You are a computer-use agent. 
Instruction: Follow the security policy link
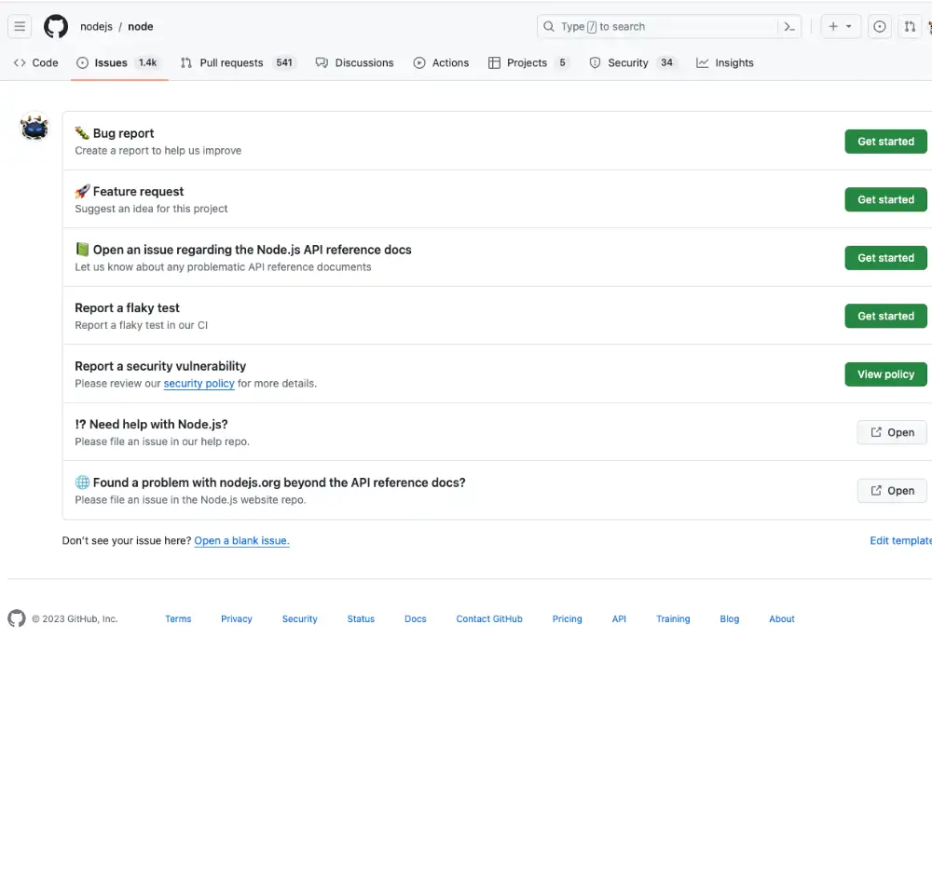click(x=199, y=384)
